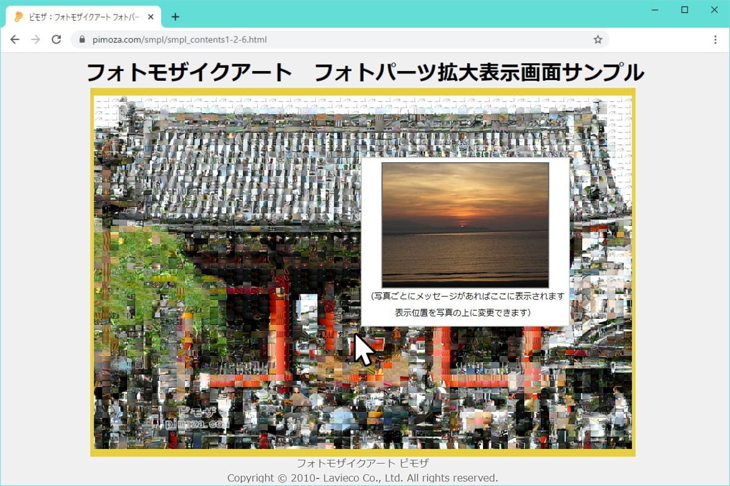Select the ピモザ フォトモザイクアート tab
730x486 pixels.
click(x=83, y=17)
